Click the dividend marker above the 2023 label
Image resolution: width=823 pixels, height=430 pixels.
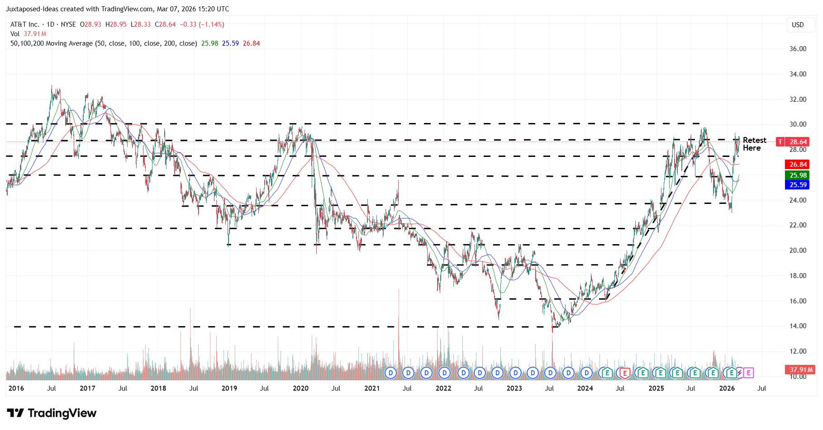(x=515, y=373)
